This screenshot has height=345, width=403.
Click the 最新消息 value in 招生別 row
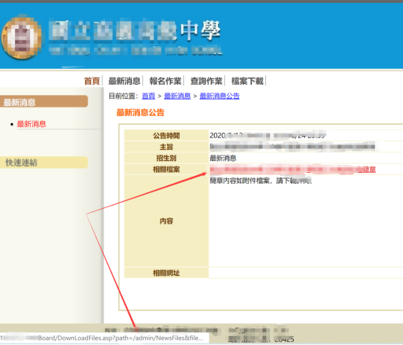(x=223, y=158)
